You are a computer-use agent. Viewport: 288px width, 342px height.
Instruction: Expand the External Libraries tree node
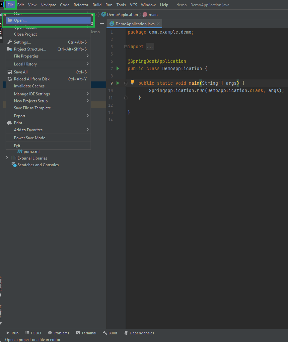pyautogui.click(x=7, y=158)
